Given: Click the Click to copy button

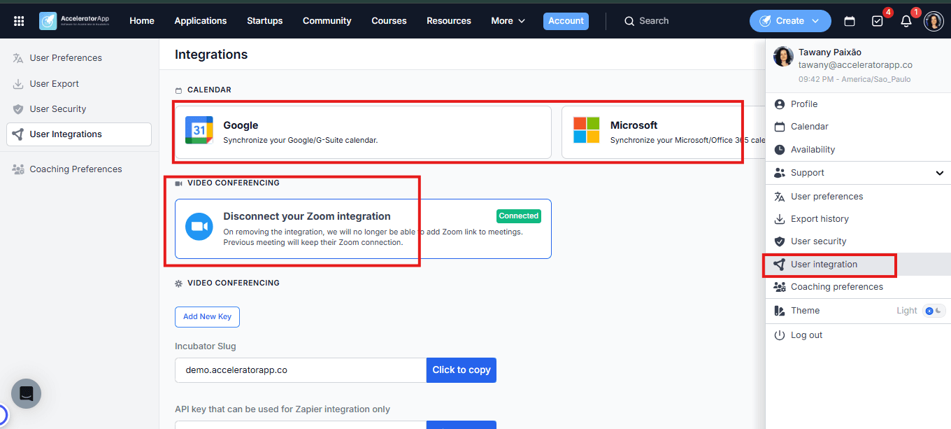Looking at the screenshot, I should 462,370.
